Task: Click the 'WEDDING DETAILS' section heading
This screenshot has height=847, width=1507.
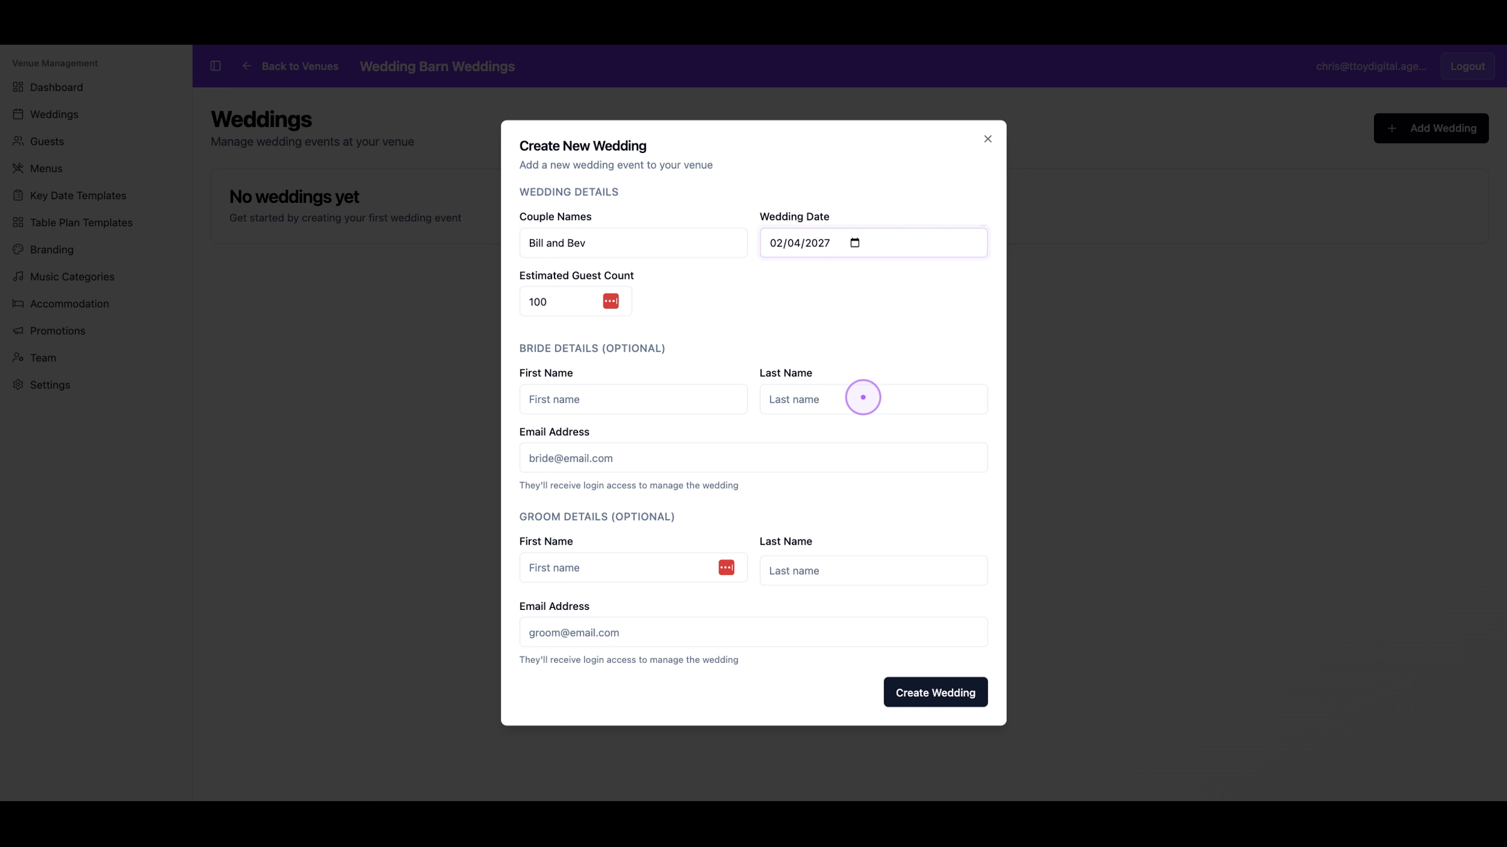Action: (x=569, y=192)
